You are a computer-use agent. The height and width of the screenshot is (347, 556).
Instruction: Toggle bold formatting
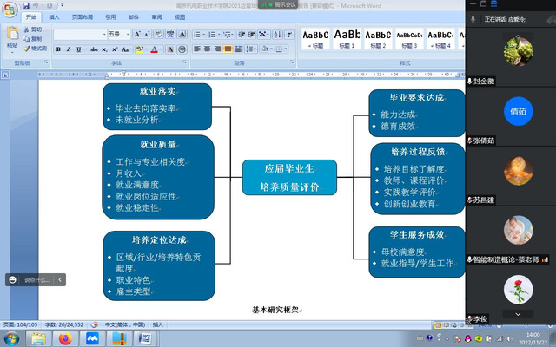point(58,49)
